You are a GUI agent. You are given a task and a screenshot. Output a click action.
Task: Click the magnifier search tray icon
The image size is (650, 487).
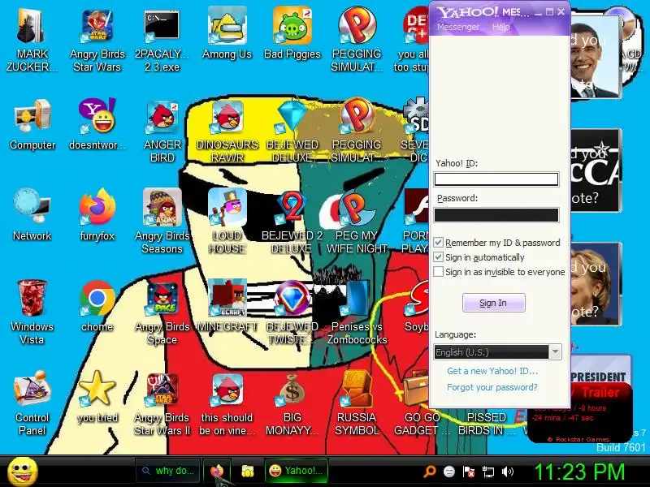[x=430, y=472]
